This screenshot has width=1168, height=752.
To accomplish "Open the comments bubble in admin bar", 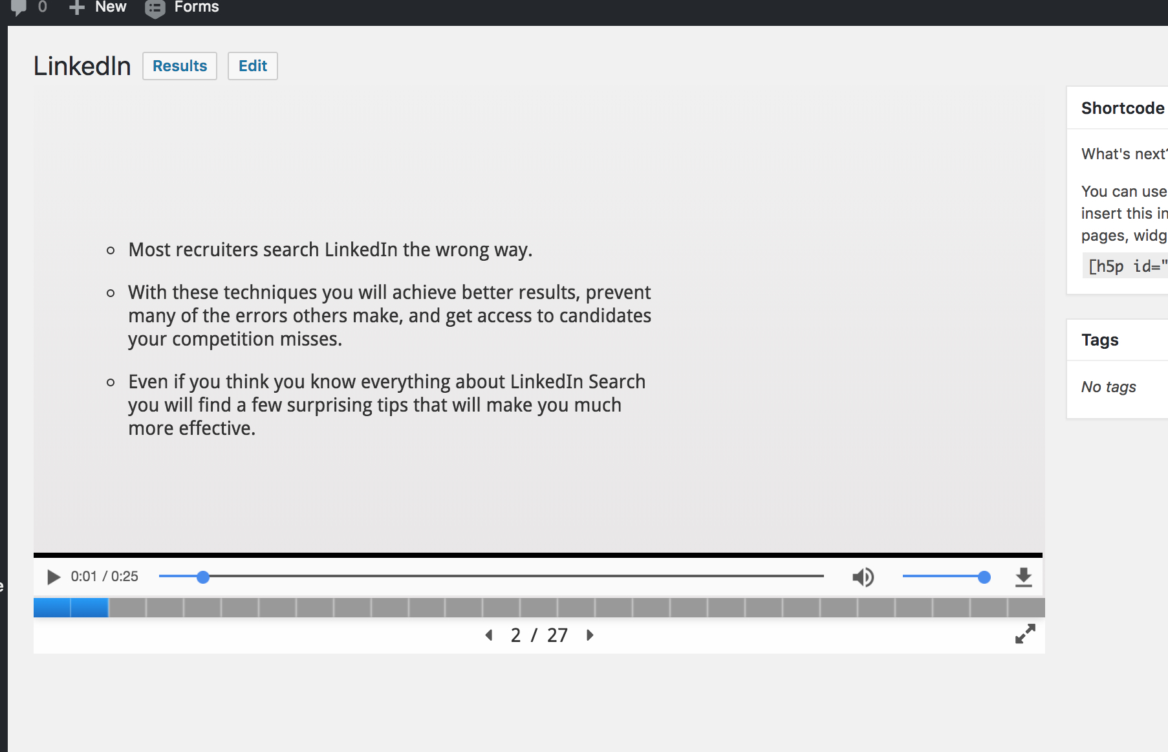I will pyautogui.click(x=19, y=7).
